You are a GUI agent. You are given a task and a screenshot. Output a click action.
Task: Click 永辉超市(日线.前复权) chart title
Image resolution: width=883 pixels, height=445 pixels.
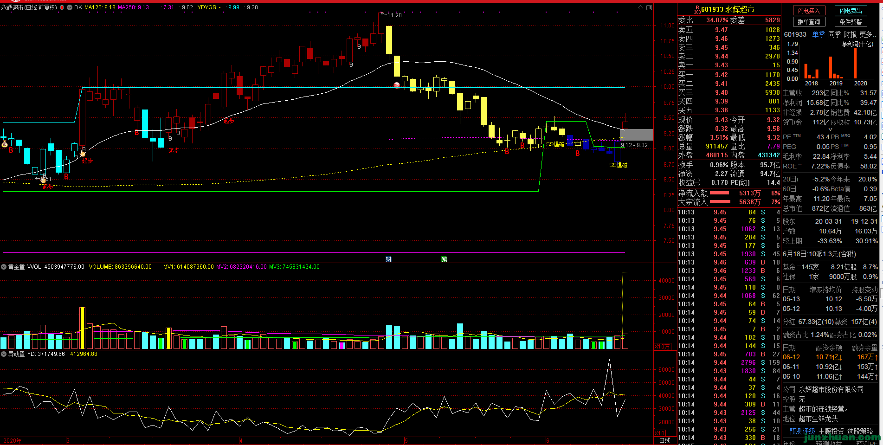click(29, 7)
